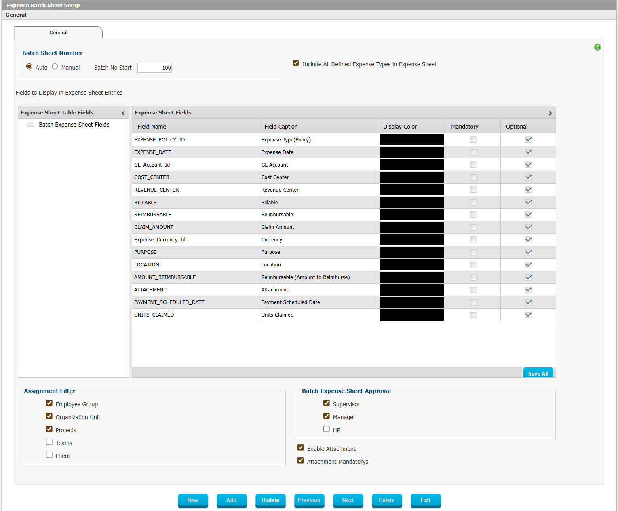Viewport: 618px width, 511px height.
Task: Select the GL Account caption cell
Action: (318, 165)
